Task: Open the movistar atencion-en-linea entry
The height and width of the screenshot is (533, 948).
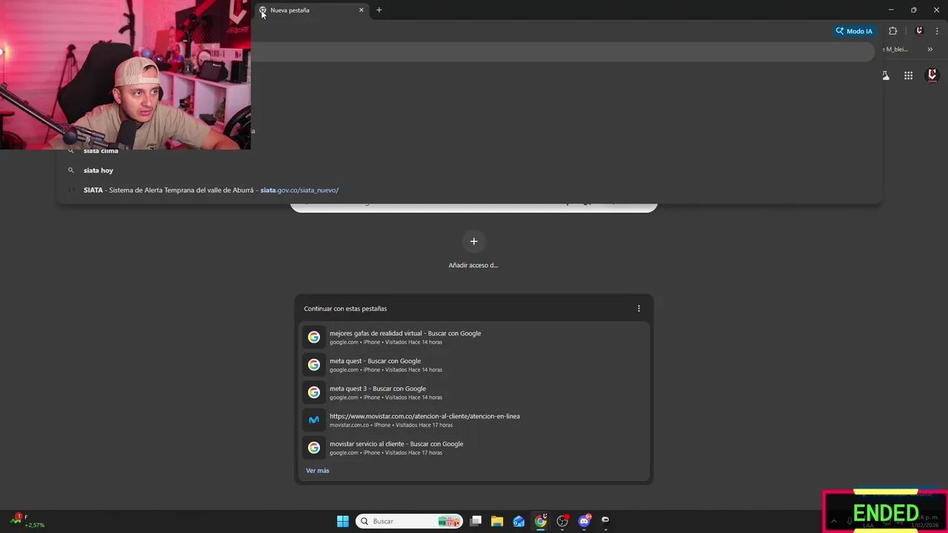Action: click(474, 420)
